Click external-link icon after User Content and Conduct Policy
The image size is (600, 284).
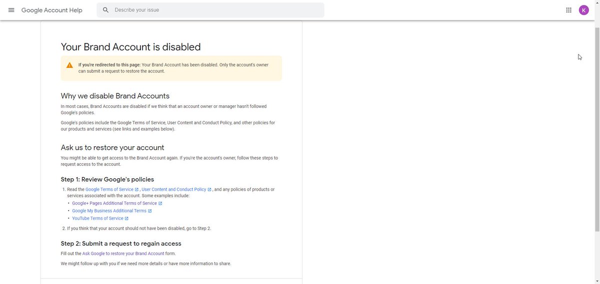coord(209,190)
